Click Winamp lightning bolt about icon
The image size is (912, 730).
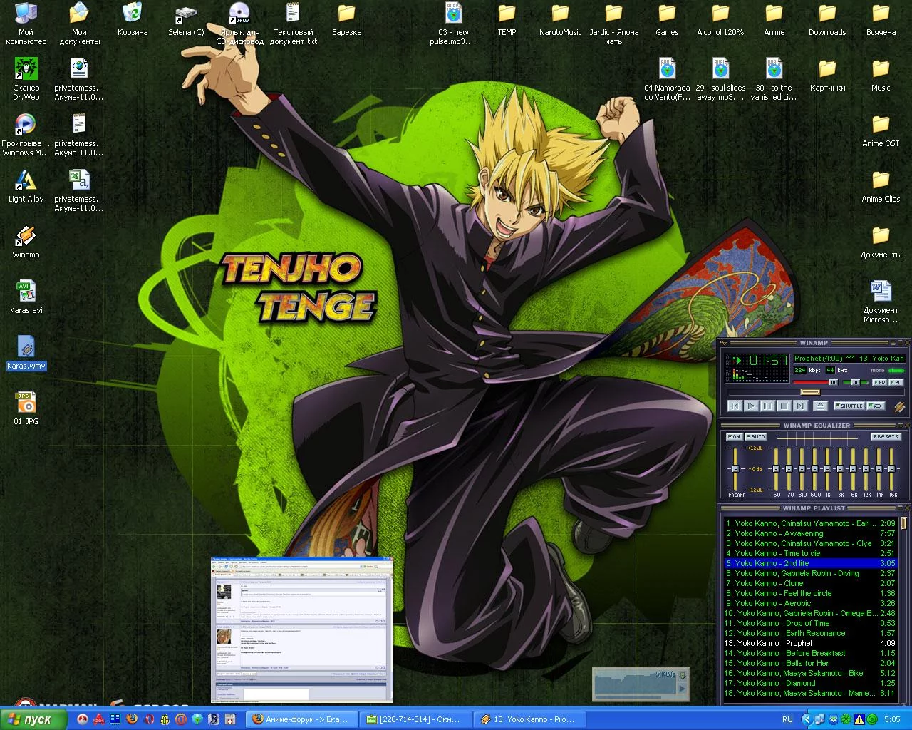click(900, 407)
